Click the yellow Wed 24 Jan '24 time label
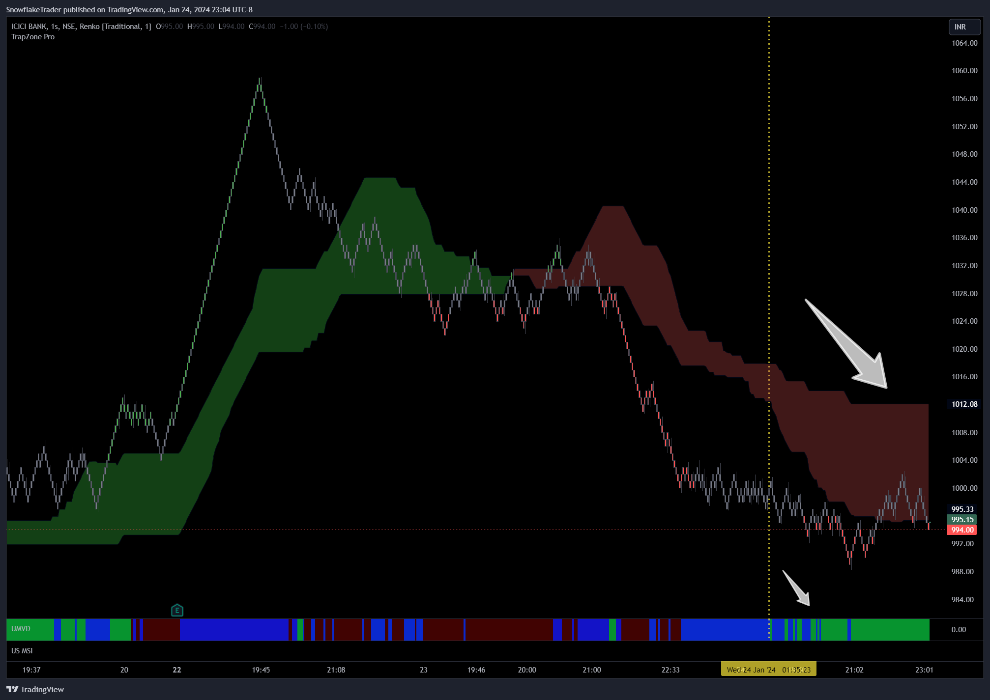This screenshot has width=990, height=700. (x=768, y=670)
